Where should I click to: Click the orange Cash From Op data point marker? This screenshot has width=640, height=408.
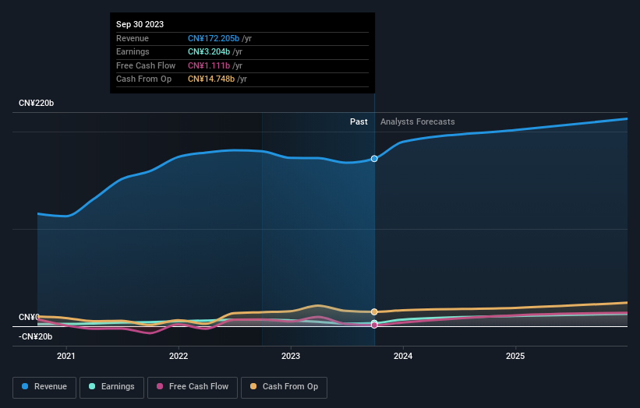pos(374,311)
